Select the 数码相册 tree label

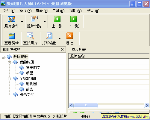tap(20, 57)
